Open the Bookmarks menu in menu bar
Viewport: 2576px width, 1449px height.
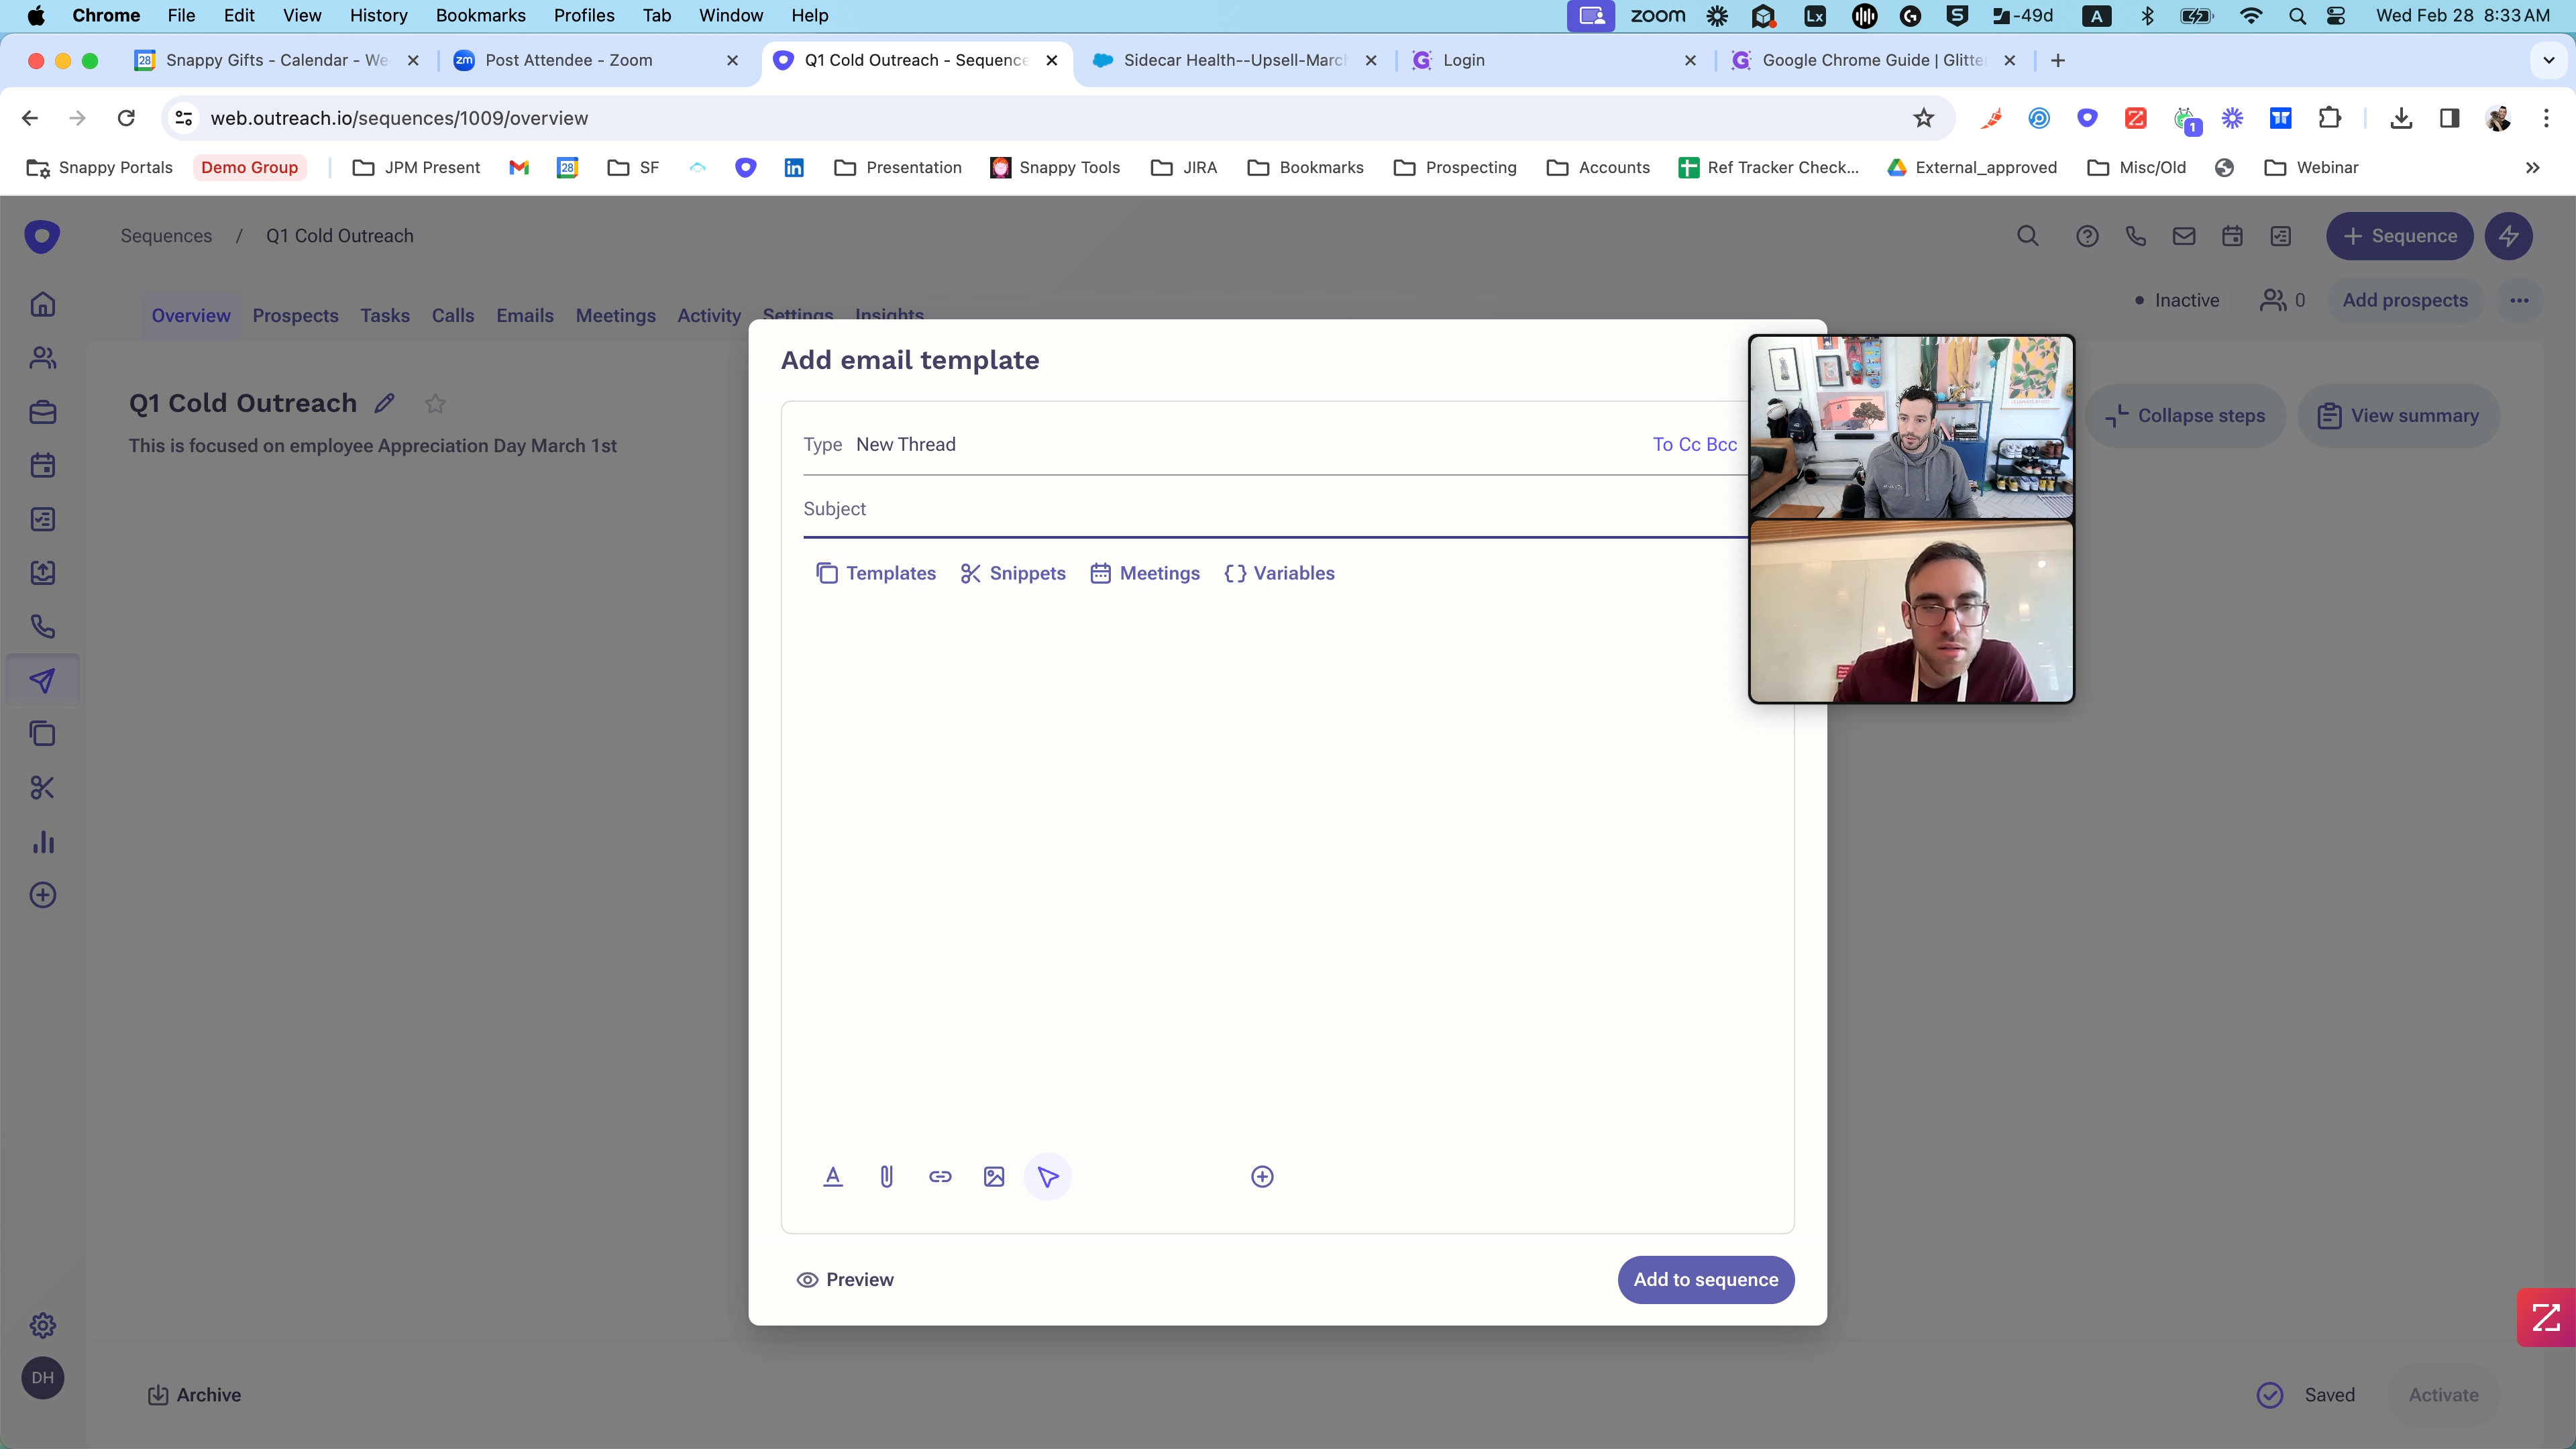click(x=480, y=15)
